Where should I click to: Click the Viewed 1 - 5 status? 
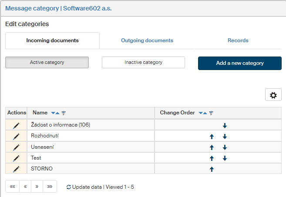(x=120, y=187)
